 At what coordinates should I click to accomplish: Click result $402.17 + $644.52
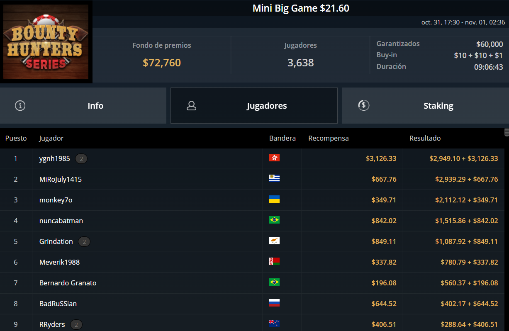pos(469,304)
